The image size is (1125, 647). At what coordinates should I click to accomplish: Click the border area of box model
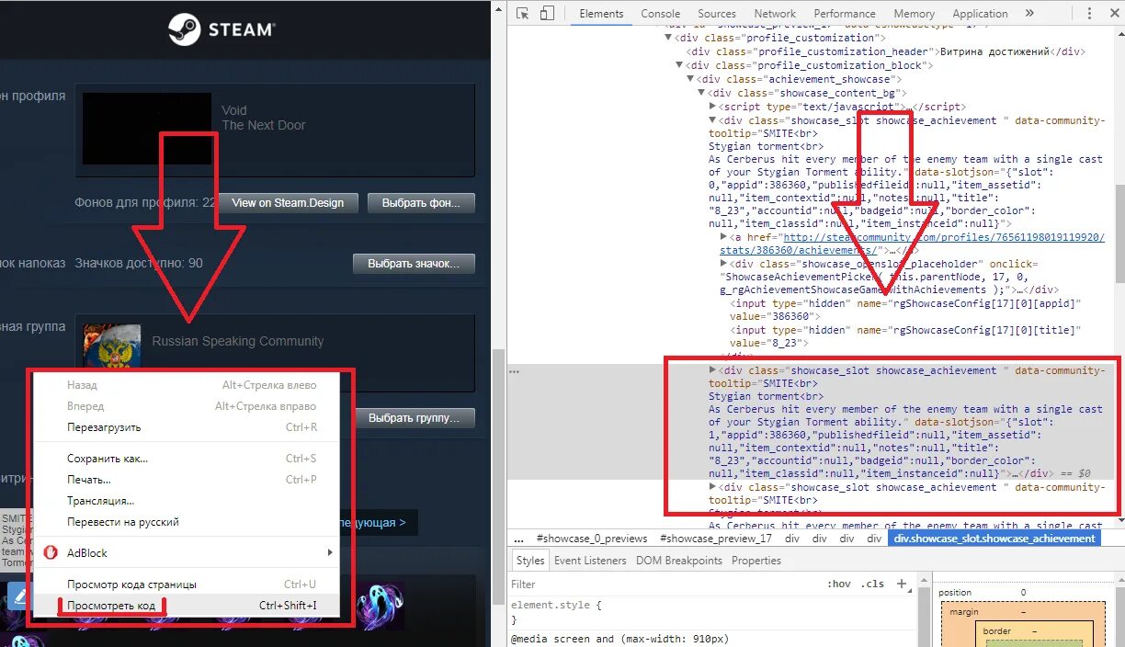coord(997,631)
